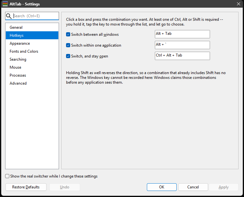Click the 'Holding Shift as well' note text

point(146,78)
